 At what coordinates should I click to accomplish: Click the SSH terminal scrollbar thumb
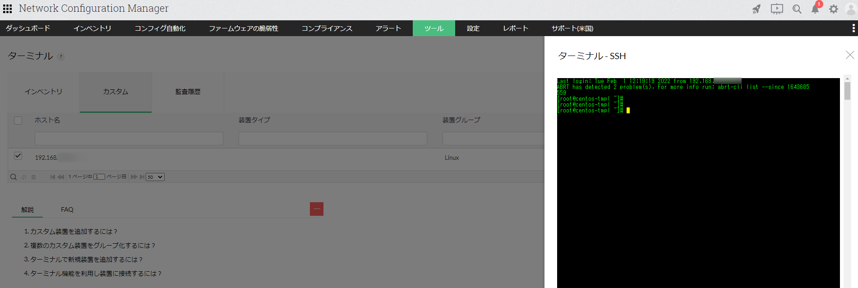pos(847,91)
